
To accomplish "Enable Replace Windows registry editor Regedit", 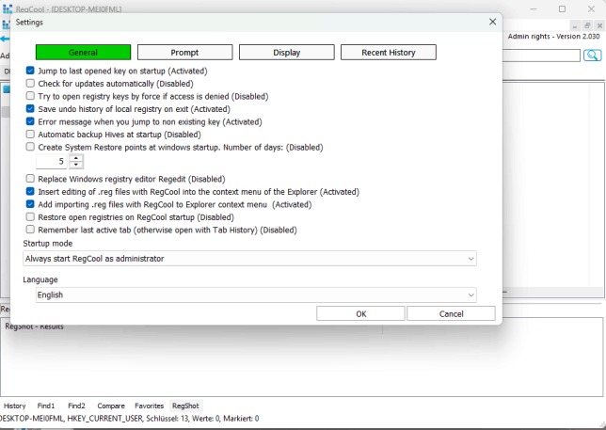I will pyautogui.click(x=31, y=179).
